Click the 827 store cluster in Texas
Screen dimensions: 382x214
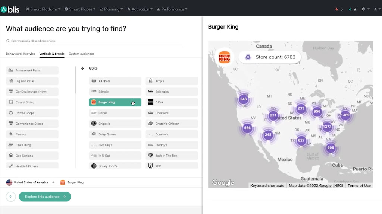pyautogui.click(x=301, y=140)
